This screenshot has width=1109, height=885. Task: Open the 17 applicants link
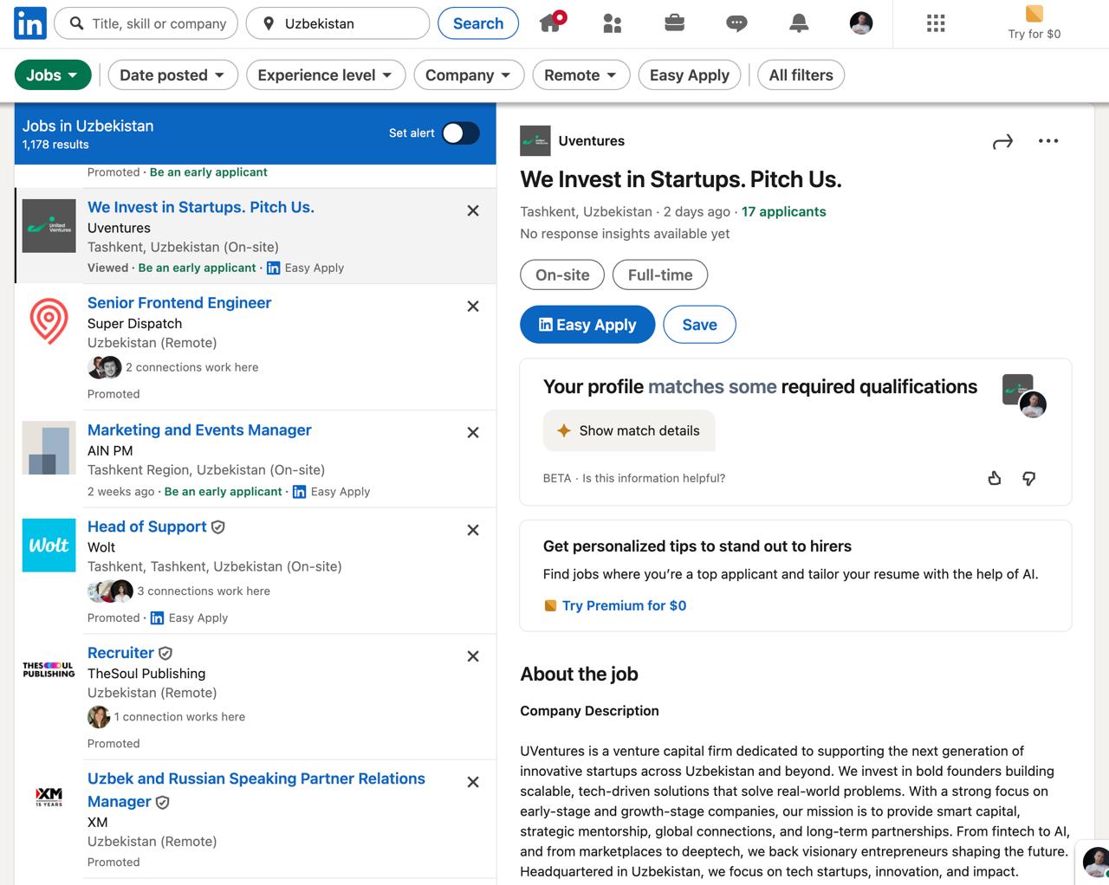(784, 211)
